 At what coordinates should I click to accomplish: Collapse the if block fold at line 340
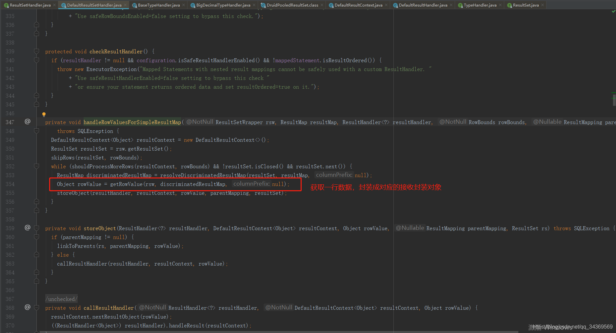[36, 60]
